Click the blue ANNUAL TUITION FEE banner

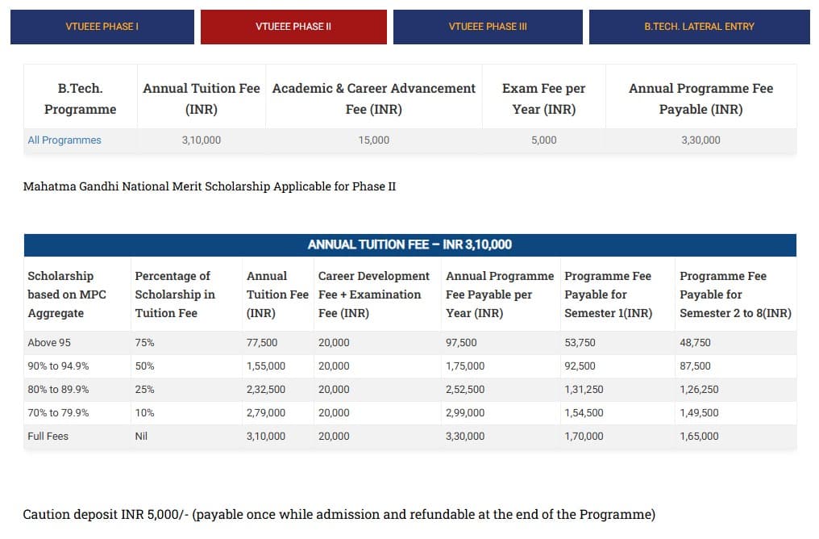(x=409, y=244)
